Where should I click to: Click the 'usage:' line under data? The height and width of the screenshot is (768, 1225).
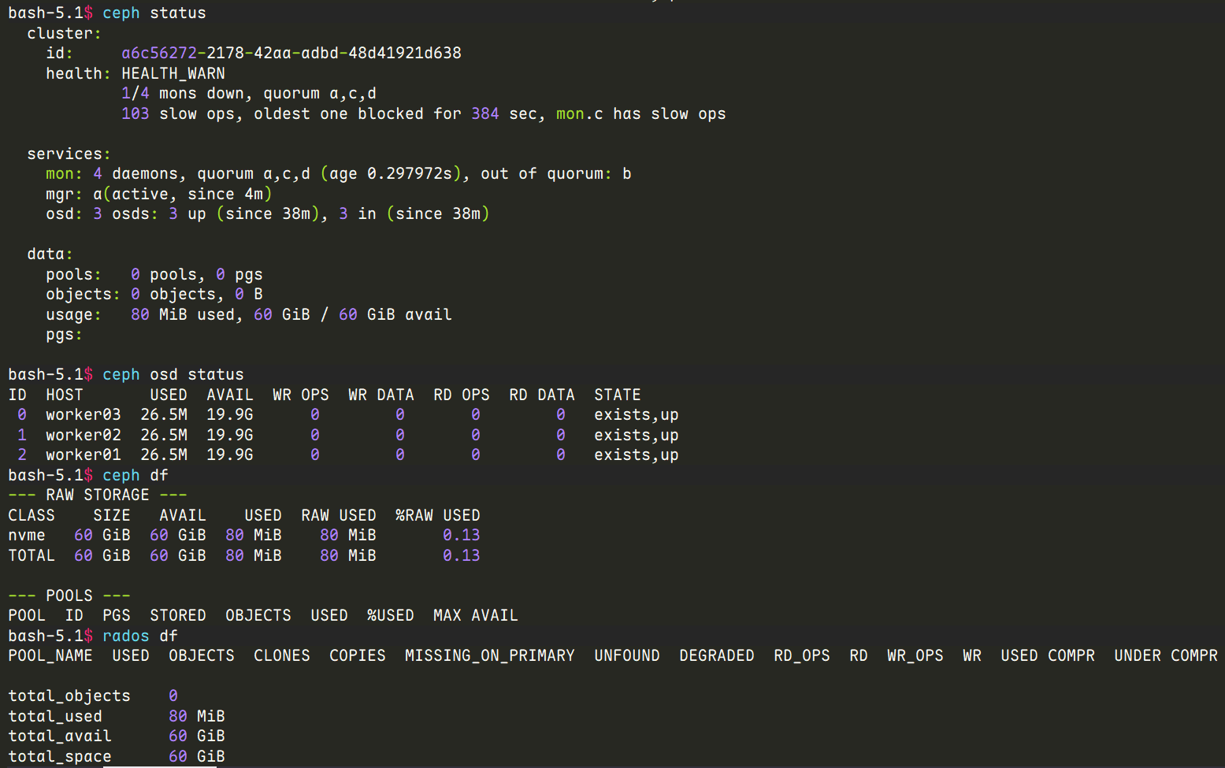(x=73, y=315)
